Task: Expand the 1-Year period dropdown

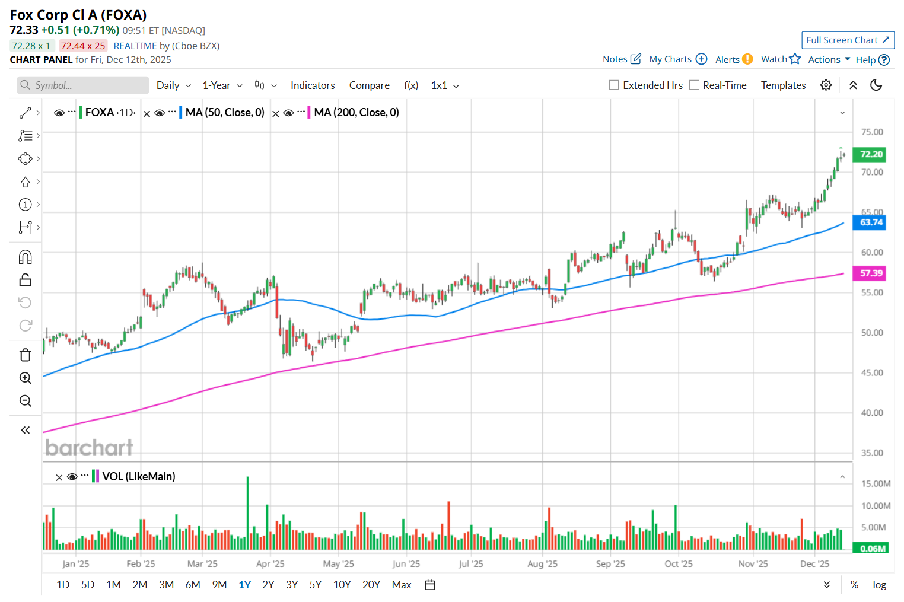Action: pos(222,85)
